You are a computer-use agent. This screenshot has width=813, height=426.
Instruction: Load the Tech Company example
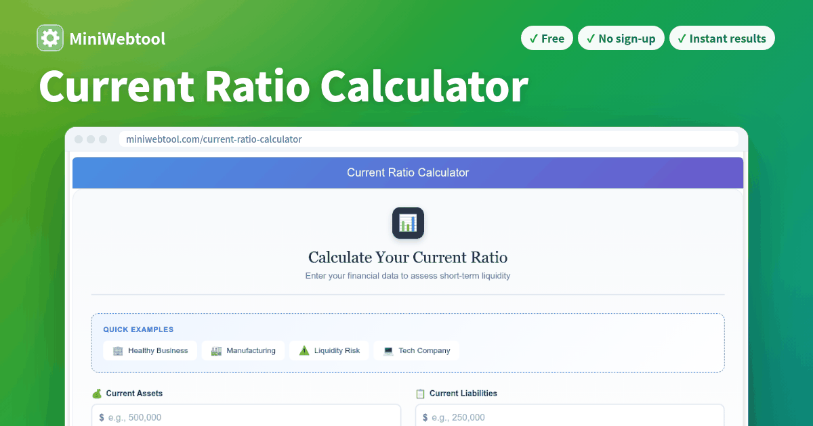tap(417, 350)
